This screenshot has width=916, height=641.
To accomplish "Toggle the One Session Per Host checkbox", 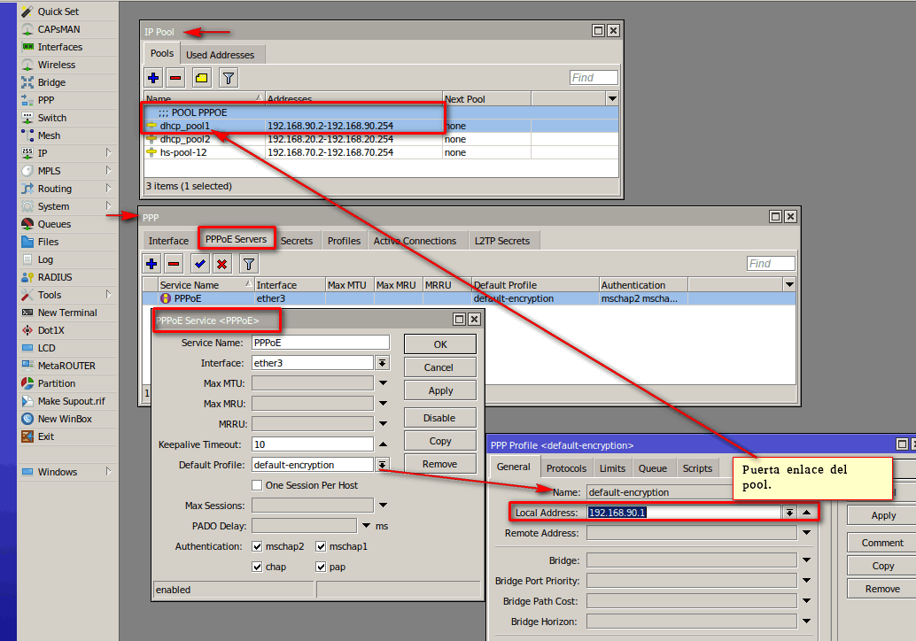I will [x=257, y=485].
